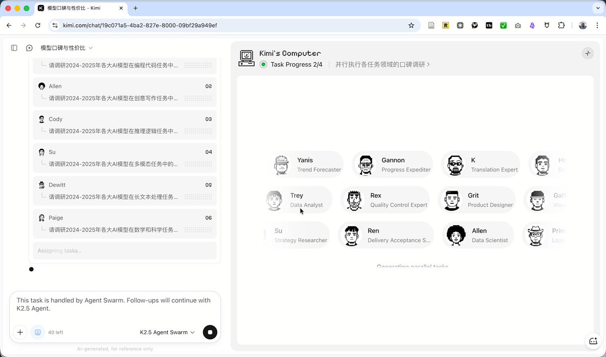
Task: Open 并行执行各任务领域的口碑调研 task details
Action: click(383, 64)
